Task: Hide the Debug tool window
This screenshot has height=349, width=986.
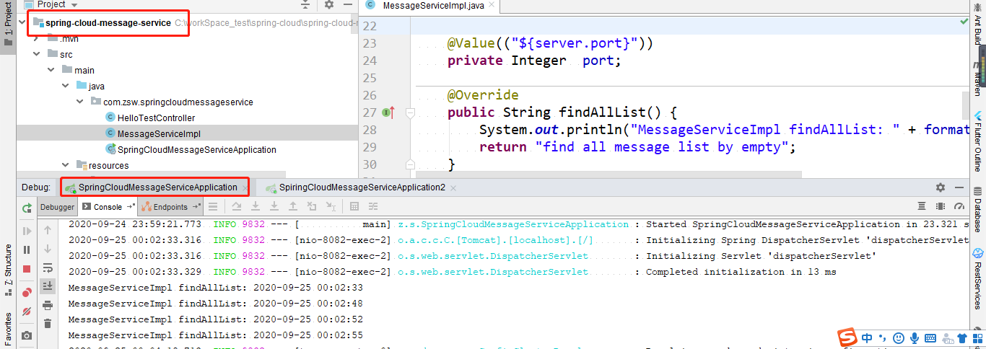Action: click(x=959, y=187)
